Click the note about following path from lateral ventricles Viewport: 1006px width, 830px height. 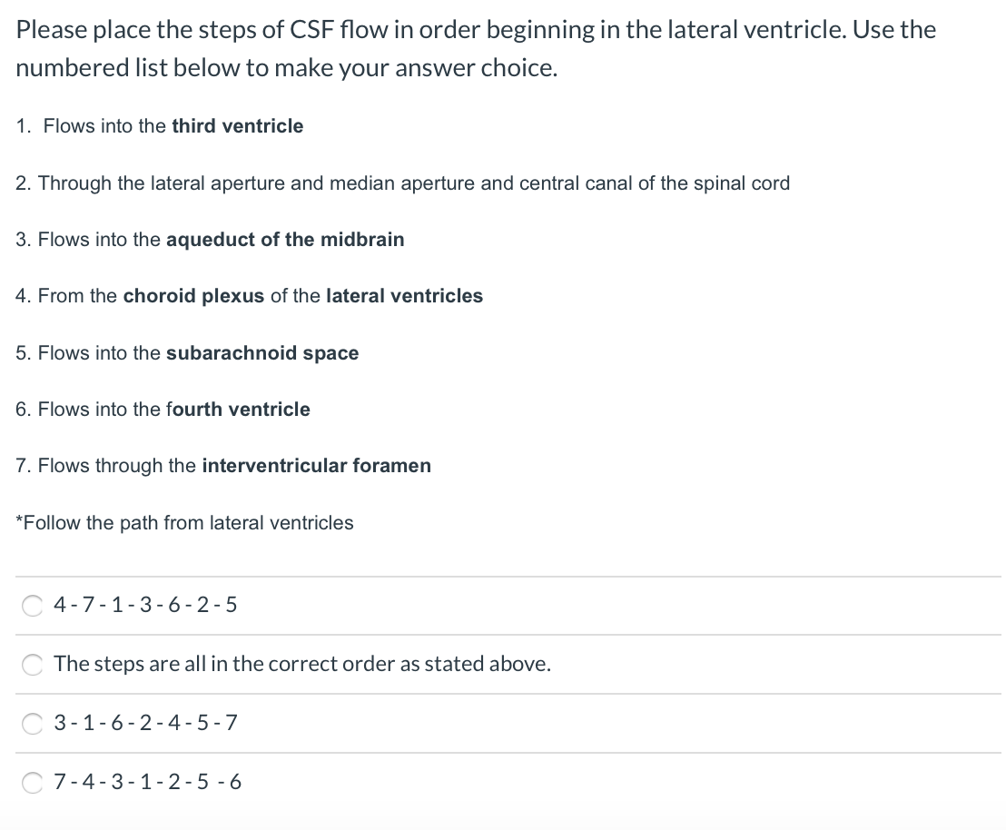click(186, 522)
